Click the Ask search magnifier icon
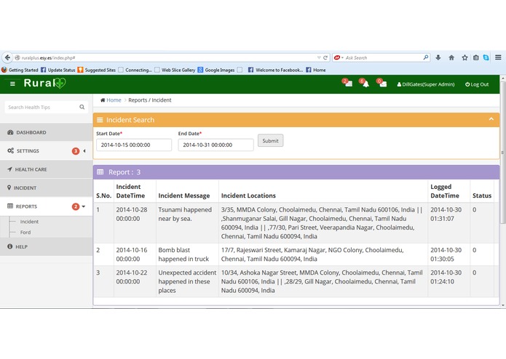 (x=426, y=57)
